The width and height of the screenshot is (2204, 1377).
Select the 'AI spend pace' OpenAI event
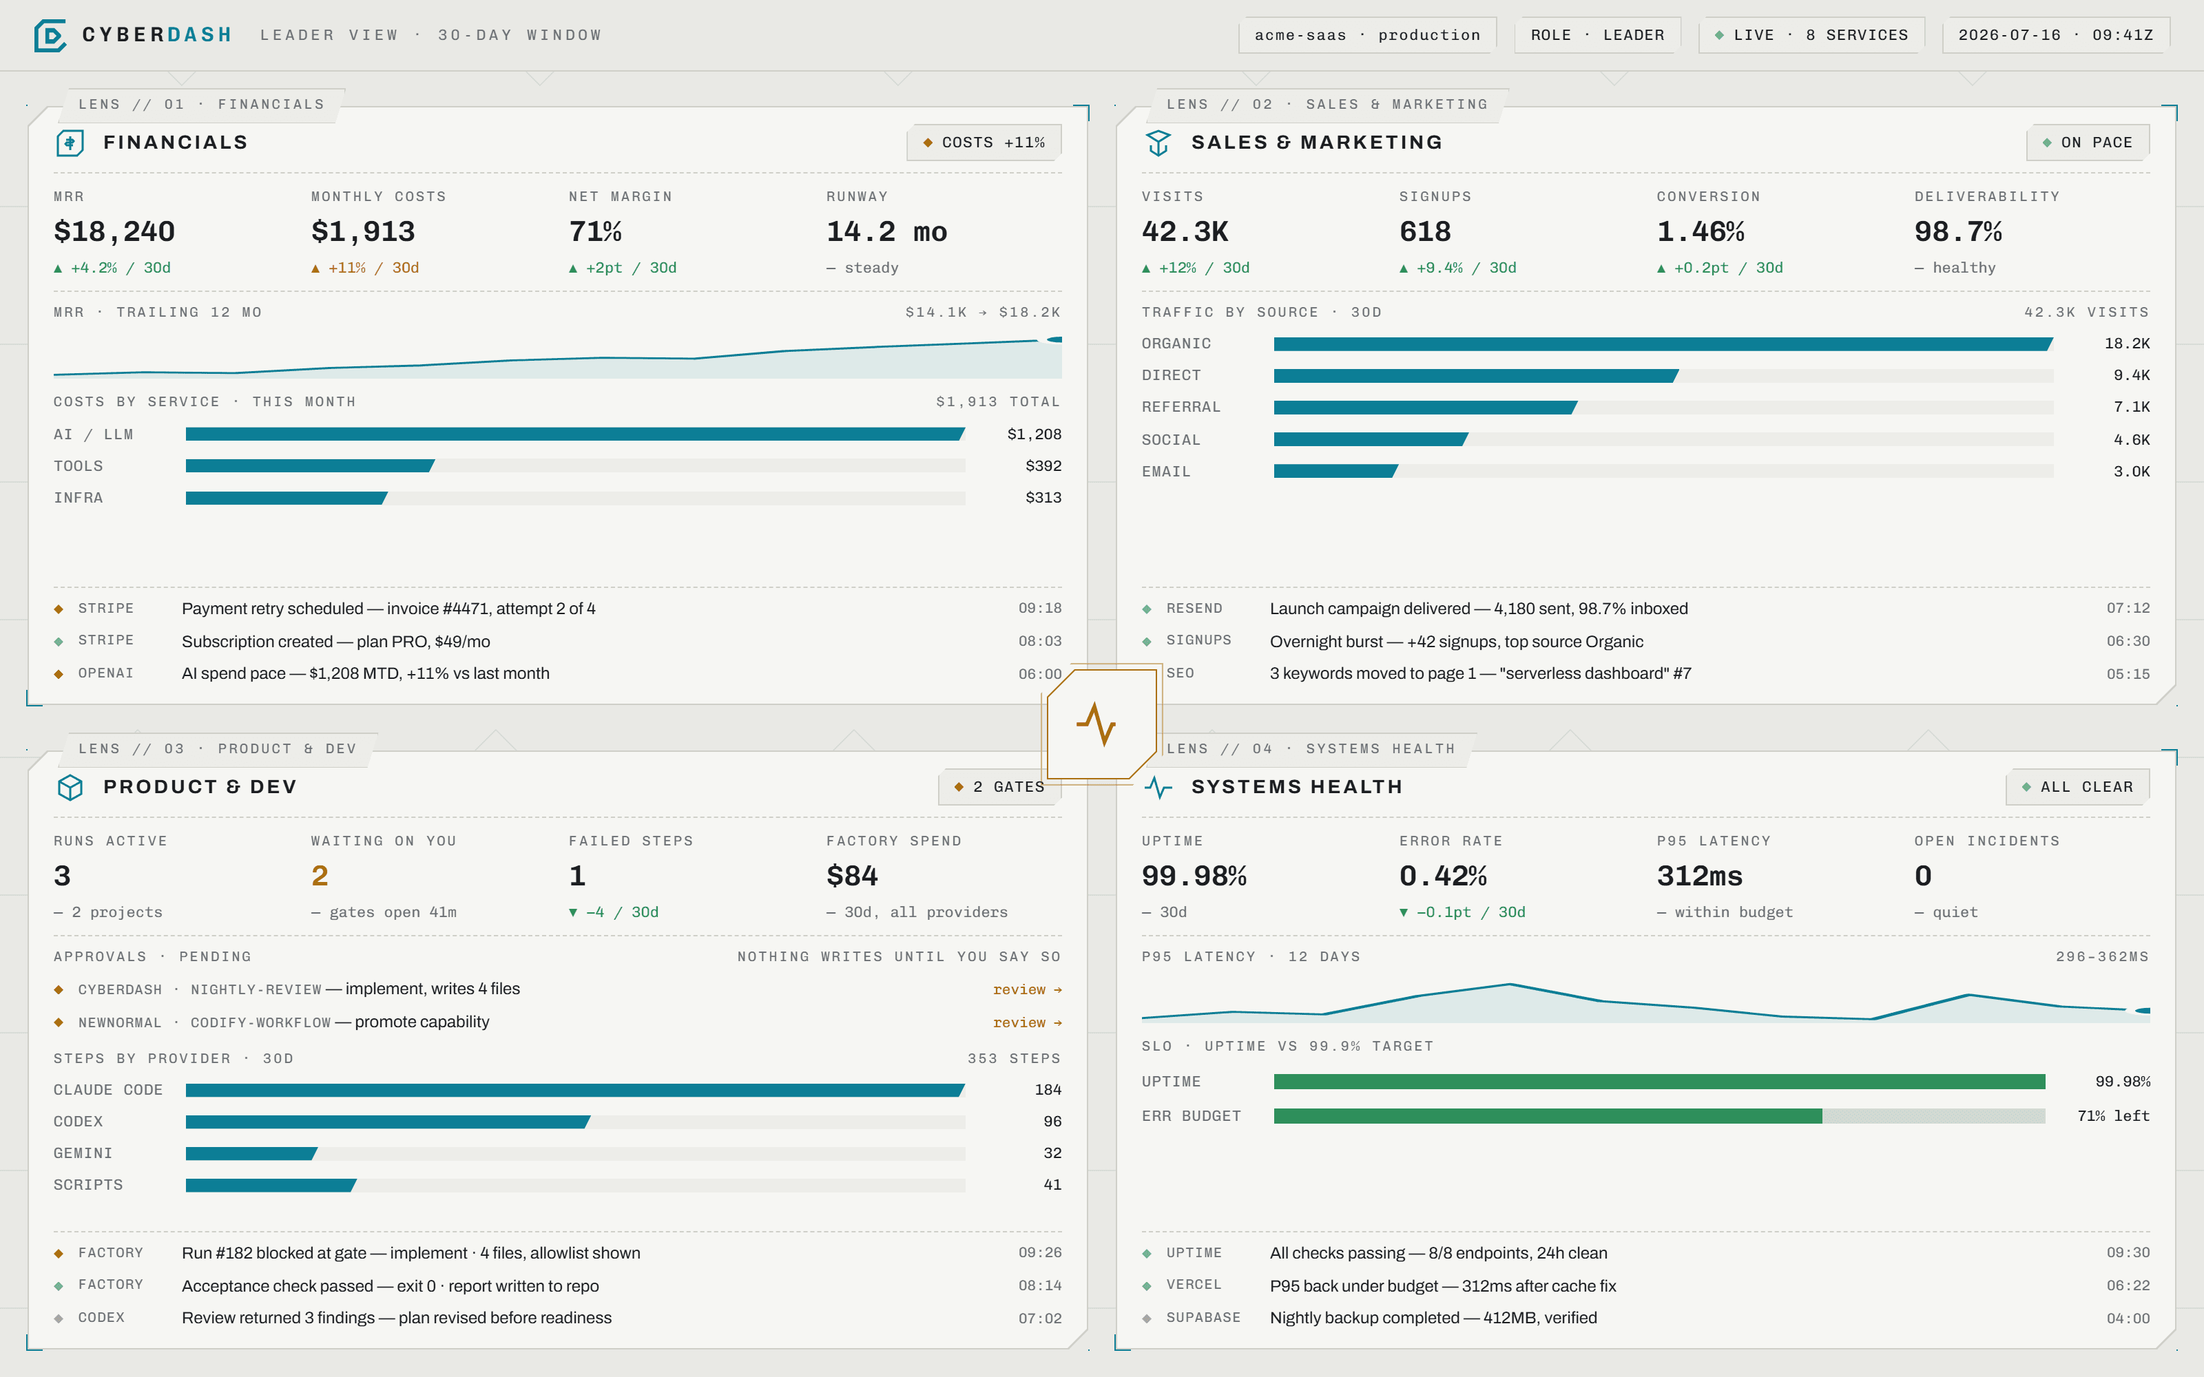tap(557, 674)
